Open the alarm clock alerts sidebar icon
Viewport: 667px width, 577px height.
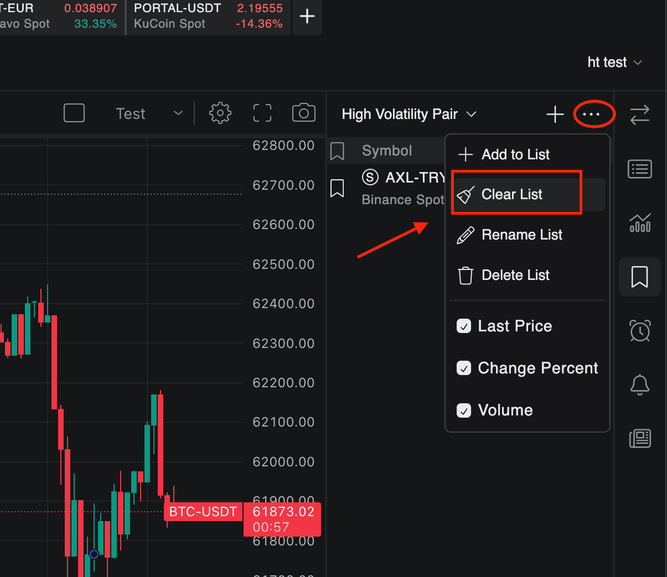tap(640, 330)
